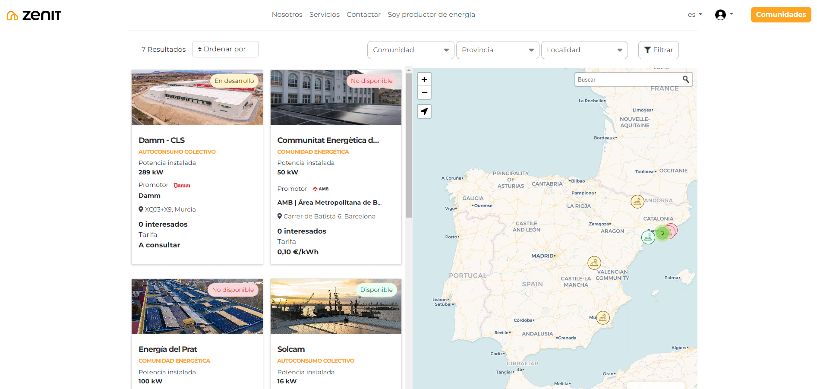Select Contactar in the navigation bar
This screenshot has width=817, height=389.
click(363, 14)
